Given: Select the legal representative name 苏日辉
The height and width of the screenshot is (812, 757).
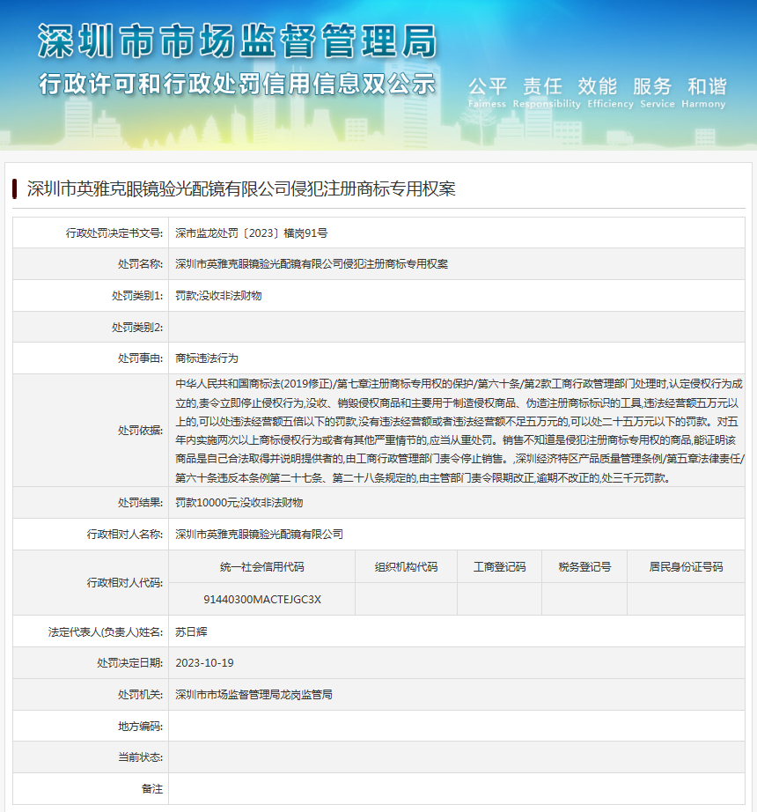Looking at the screenshot, I should pos(191,632).
